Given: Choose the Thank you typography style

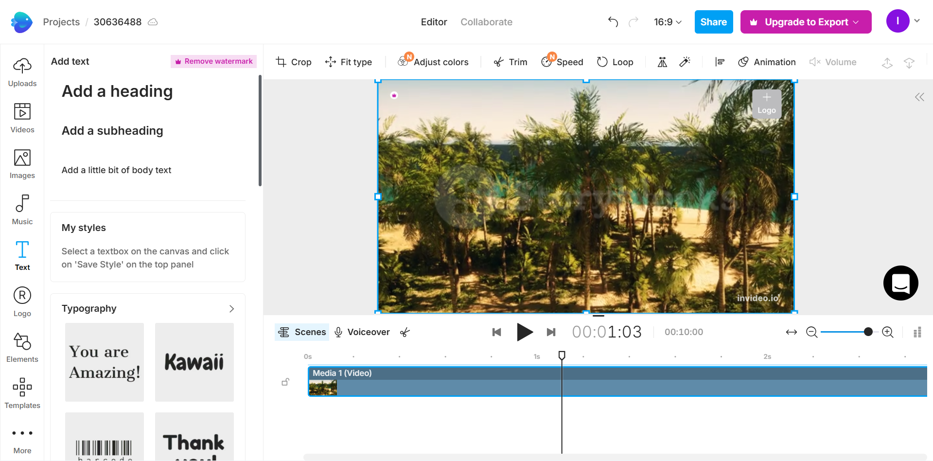Looking at the screenshot, I should click(x=194, y=436).
